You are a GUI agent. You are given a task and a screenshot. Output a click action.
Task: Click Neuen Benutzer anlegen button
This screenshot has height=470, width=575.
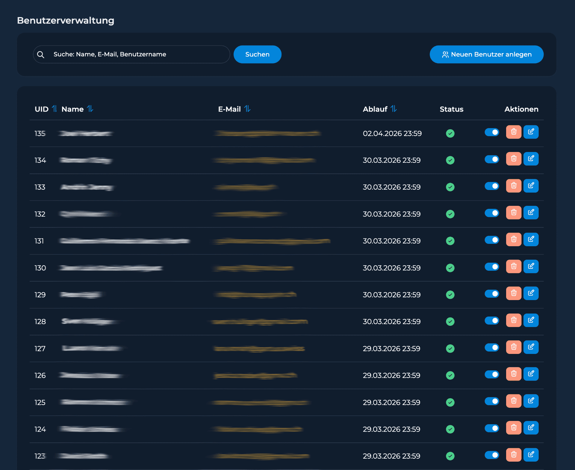pyautogui.click(x=486, y=54)
